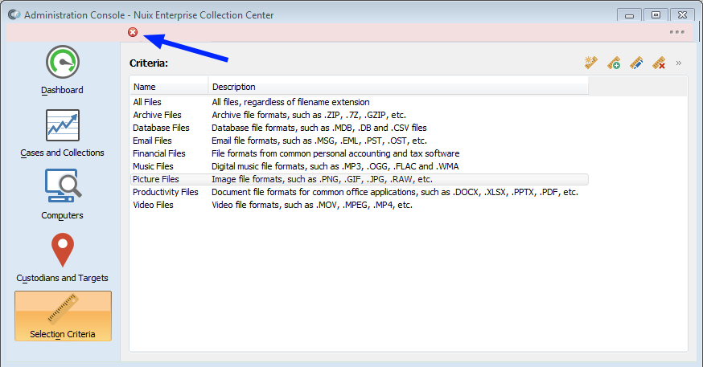This screenshot has width=703, height=367.
Task: Click 'All files, regardless of filename extension' text
Action: [x=290, y=102]
